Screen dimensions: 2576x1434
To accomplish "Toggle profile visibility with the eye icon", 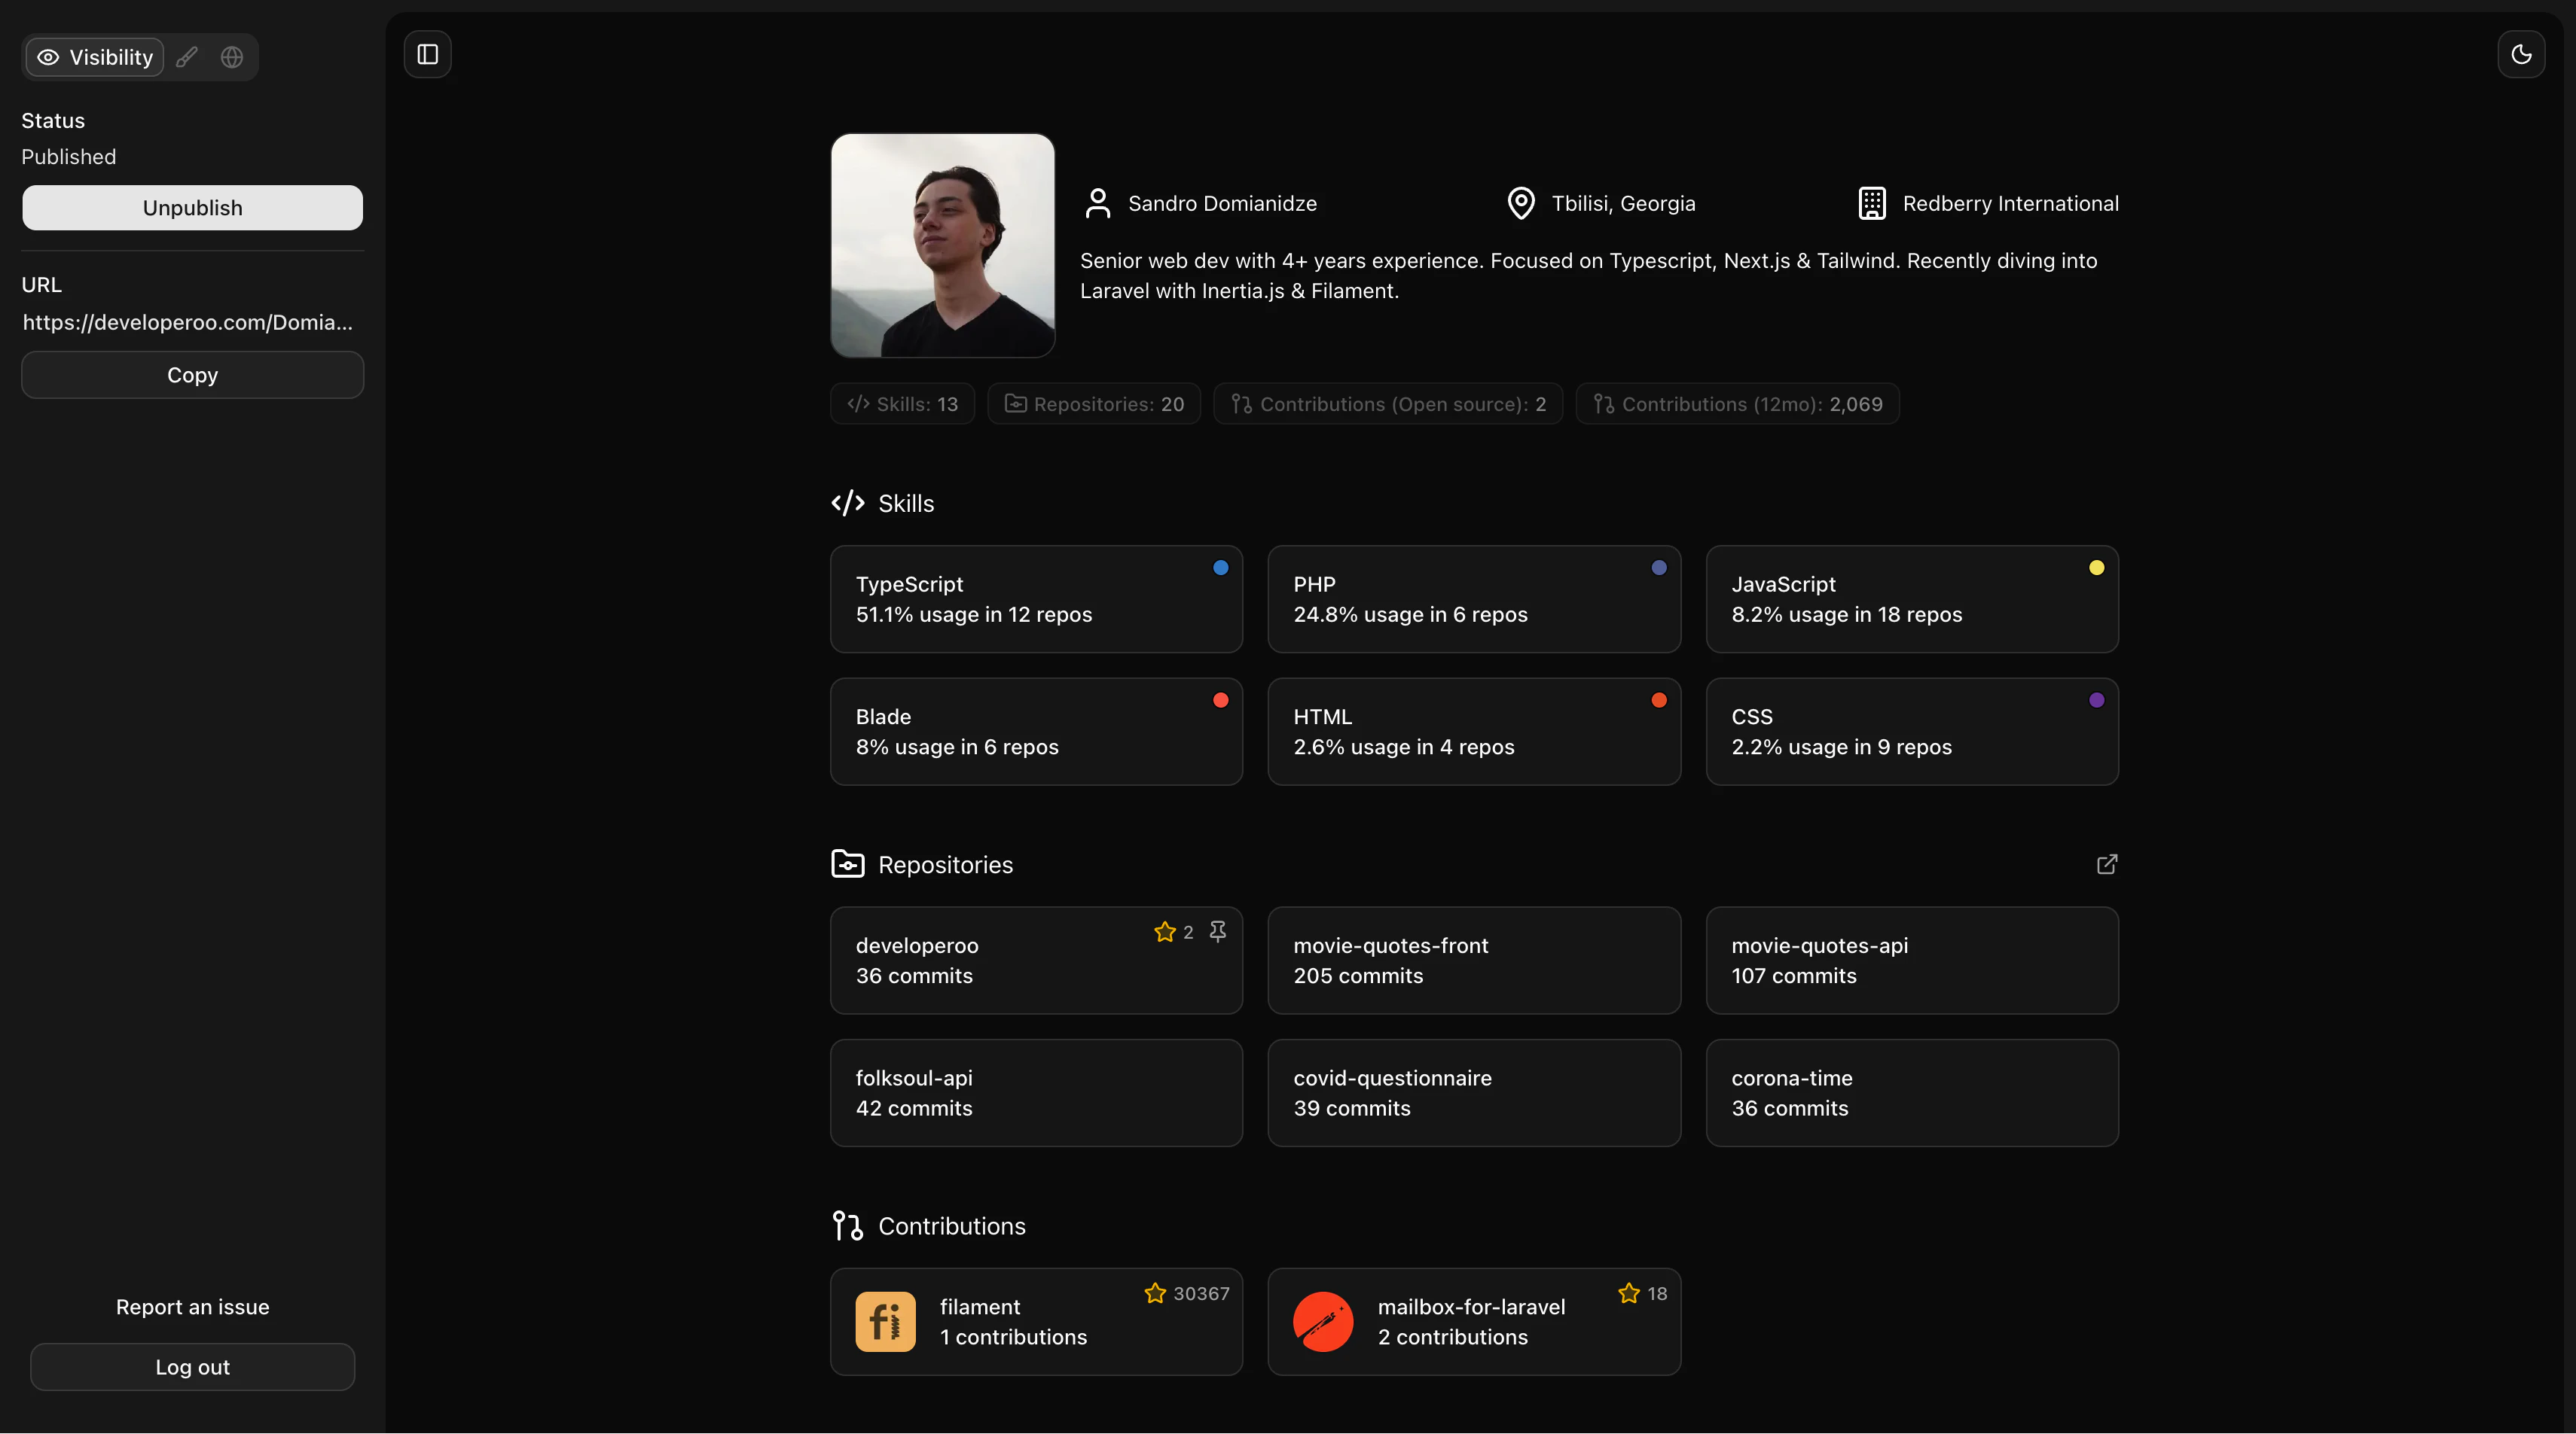I will [47, 57].
